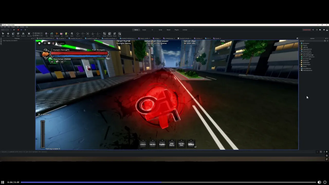Viewport: 329px width, 185px height.
Task: Insert a Part from the toolbar
Action: [x=47, y=34]
